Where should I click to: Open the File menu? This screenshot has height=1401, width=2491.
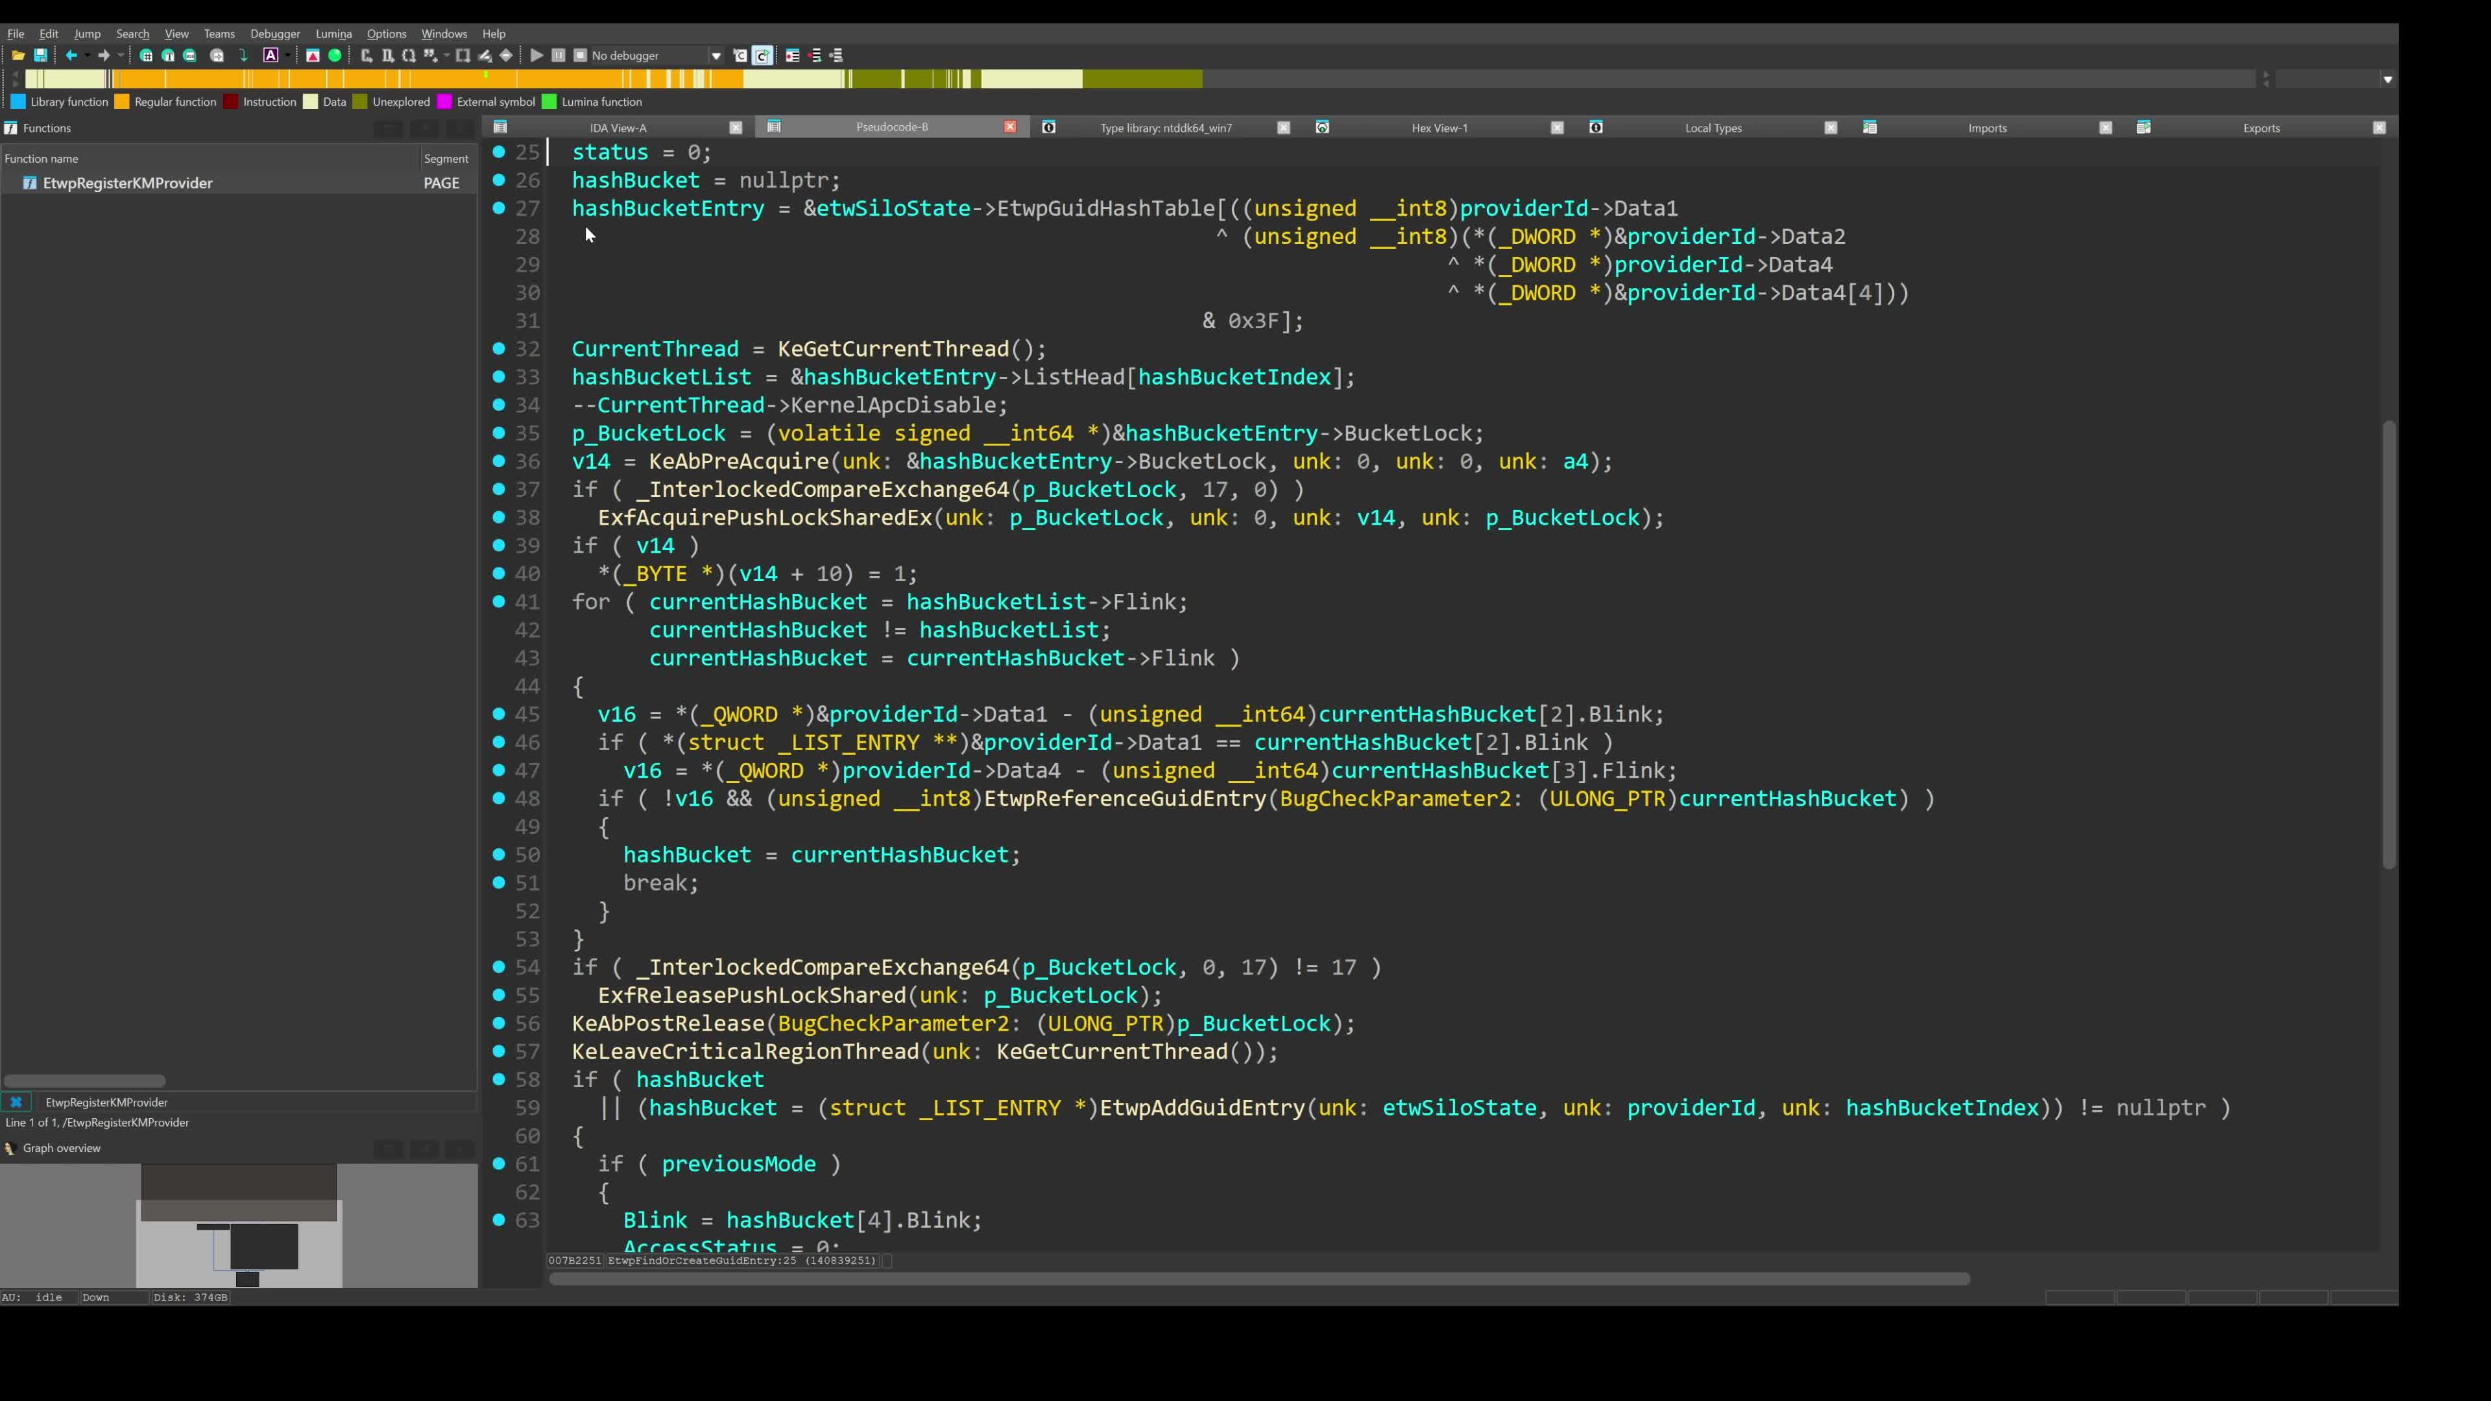pyautogui.click(x=16, y=34)
